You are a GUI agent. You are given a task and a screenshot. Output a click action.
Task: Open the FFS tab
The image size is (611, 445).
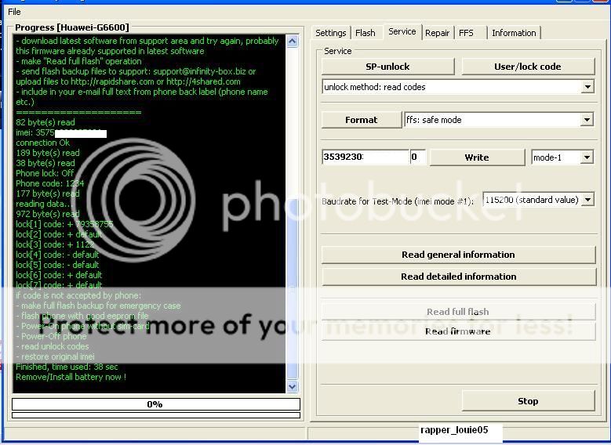click(x=466, y=33)
